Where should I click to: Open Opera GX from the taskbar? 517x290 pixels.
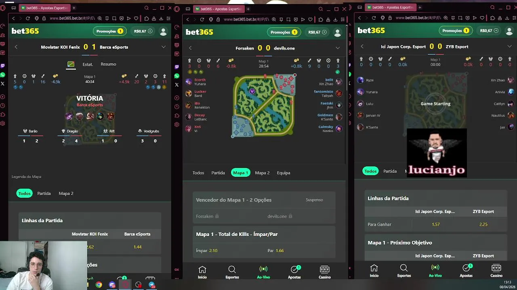[125, 285]
